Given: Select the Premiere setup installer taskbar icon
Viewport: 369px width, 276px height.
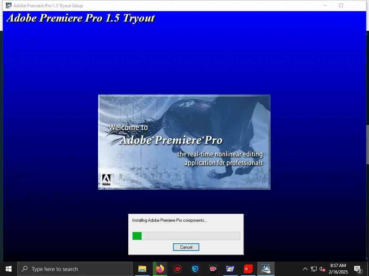Looking at the screenshot, I should 266,269.
